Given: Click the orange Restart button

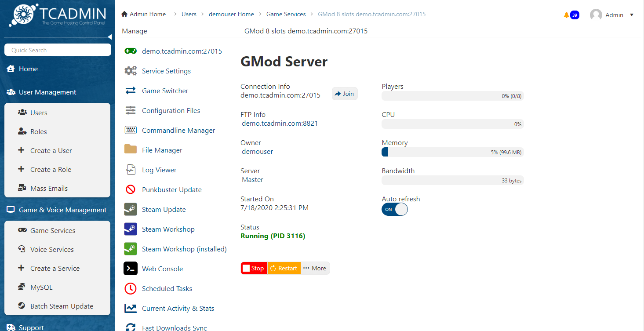Looking at the screenshot, I should 284,268.
